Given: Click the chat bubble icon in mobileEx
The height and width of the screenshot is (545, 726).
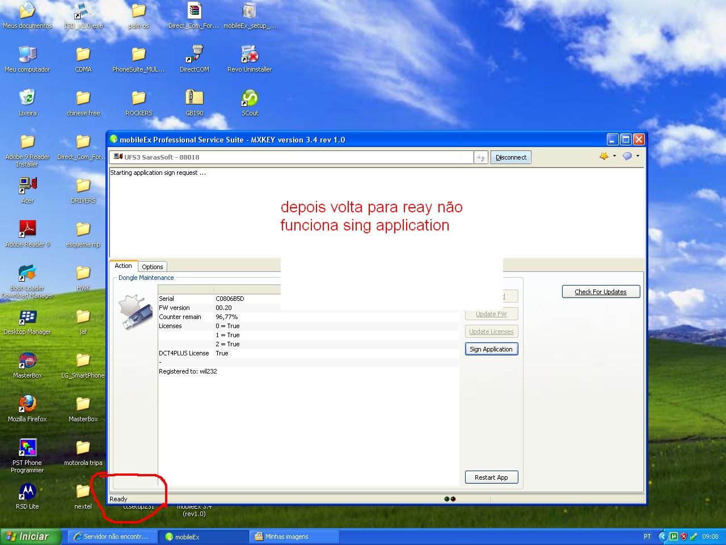Looking at the screenshot, I should 627,156.
